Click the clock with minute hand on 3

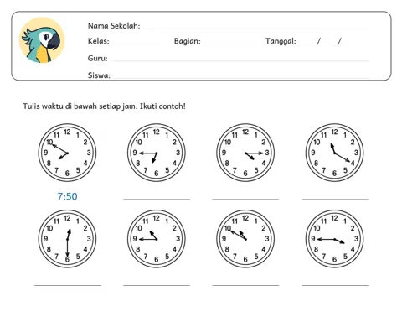(x=245, y=153)
